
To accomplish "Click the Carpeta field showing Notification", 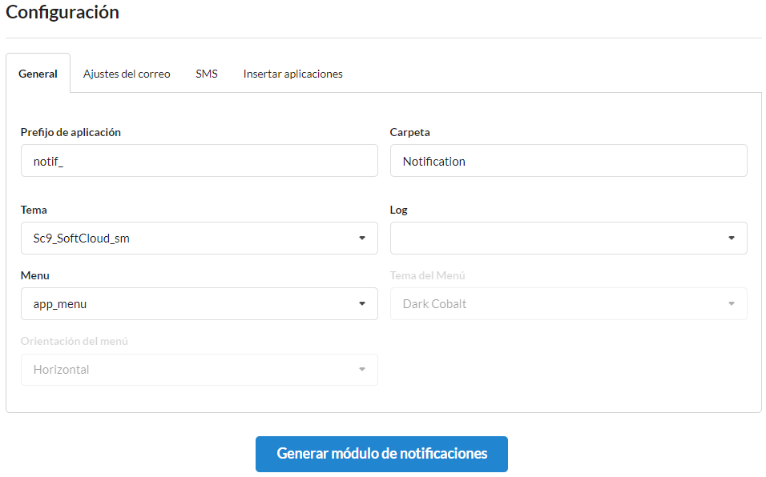I will point(568,160).
